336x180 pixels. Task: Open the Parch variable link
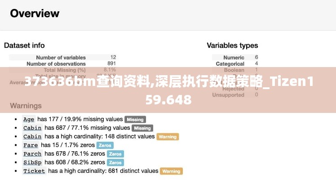tap(32, 154)
